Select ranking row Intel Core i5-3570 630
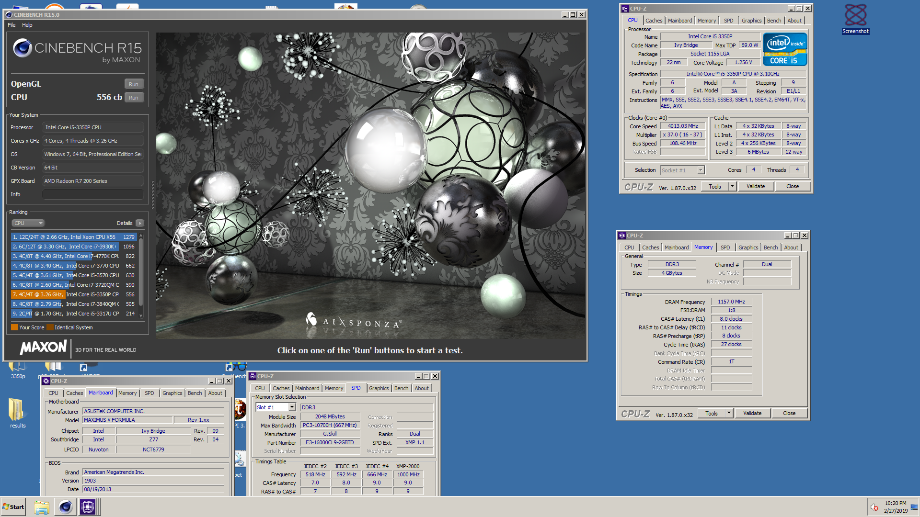Screen dimensions: 920x517 (x=74, y=275)
